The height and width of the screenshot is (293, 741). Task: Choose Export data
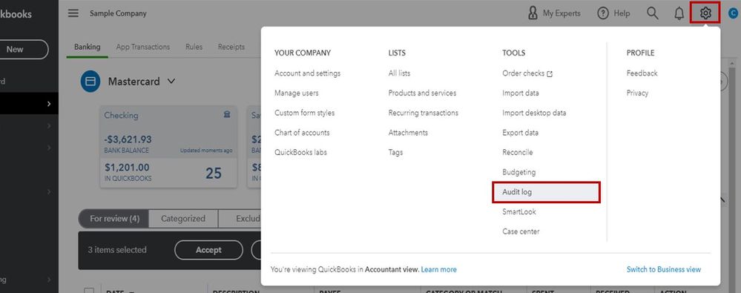[x=520, y=133]
